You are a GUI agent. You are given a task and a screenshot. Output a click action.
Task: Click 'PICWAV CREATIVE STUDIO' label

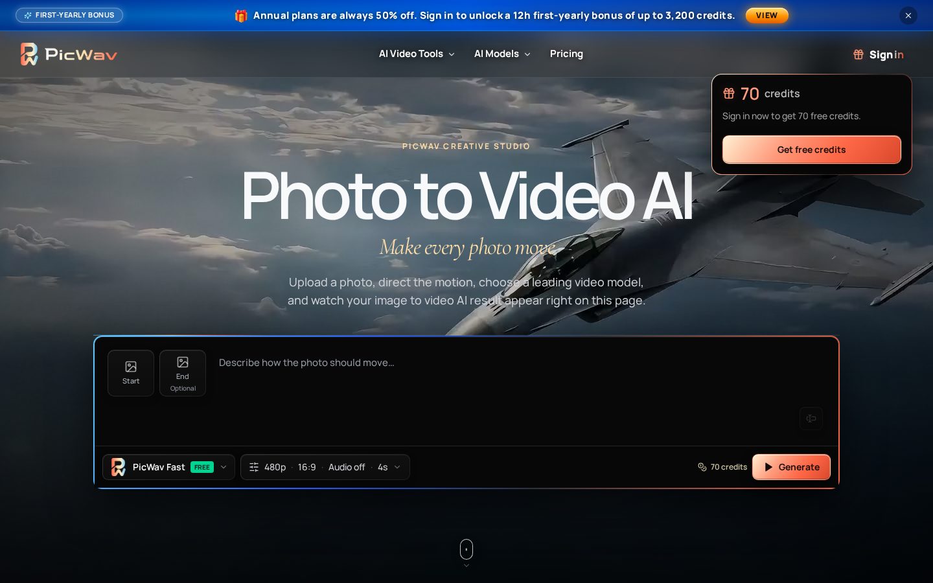tap(466, 146)
